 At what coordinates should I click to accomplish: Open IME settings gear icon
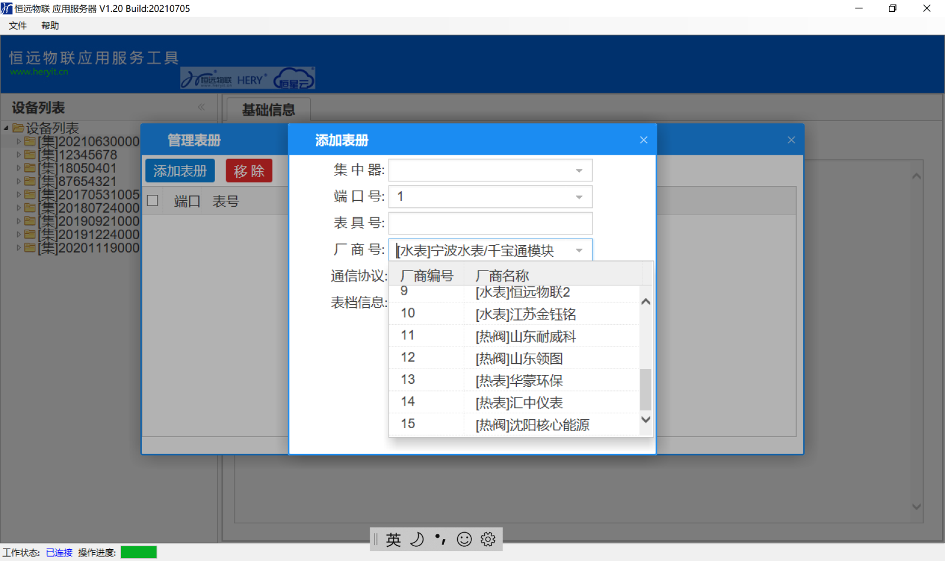pyautogui.click(x=488, y=539)
